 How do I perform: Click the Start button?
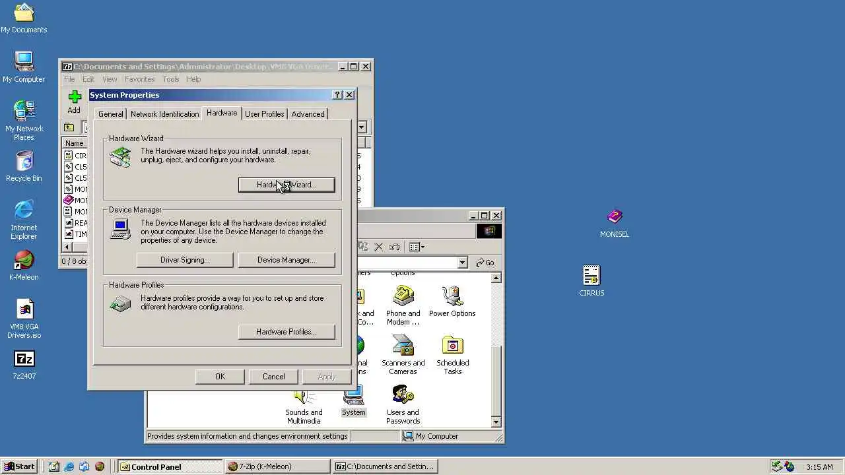click(x=18, y=466)
